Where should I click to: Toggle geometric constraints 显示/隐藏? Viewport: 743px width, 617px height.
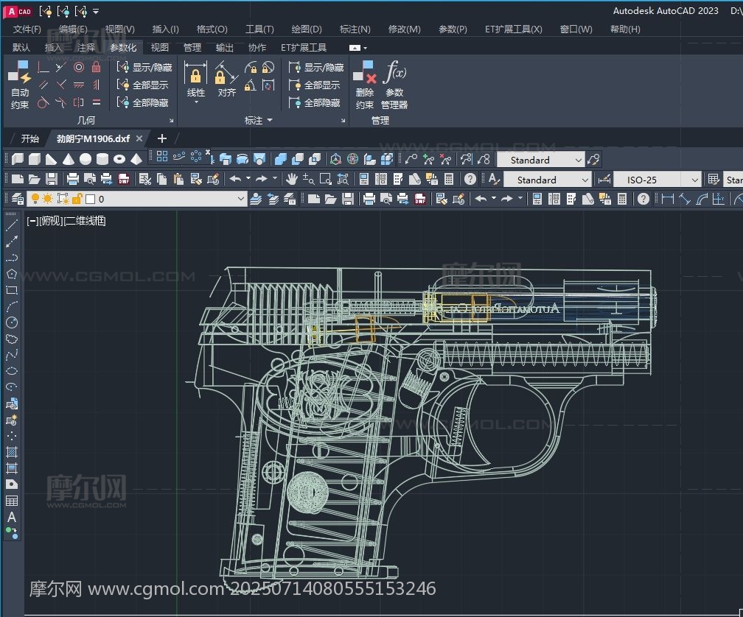pos(144,67)
